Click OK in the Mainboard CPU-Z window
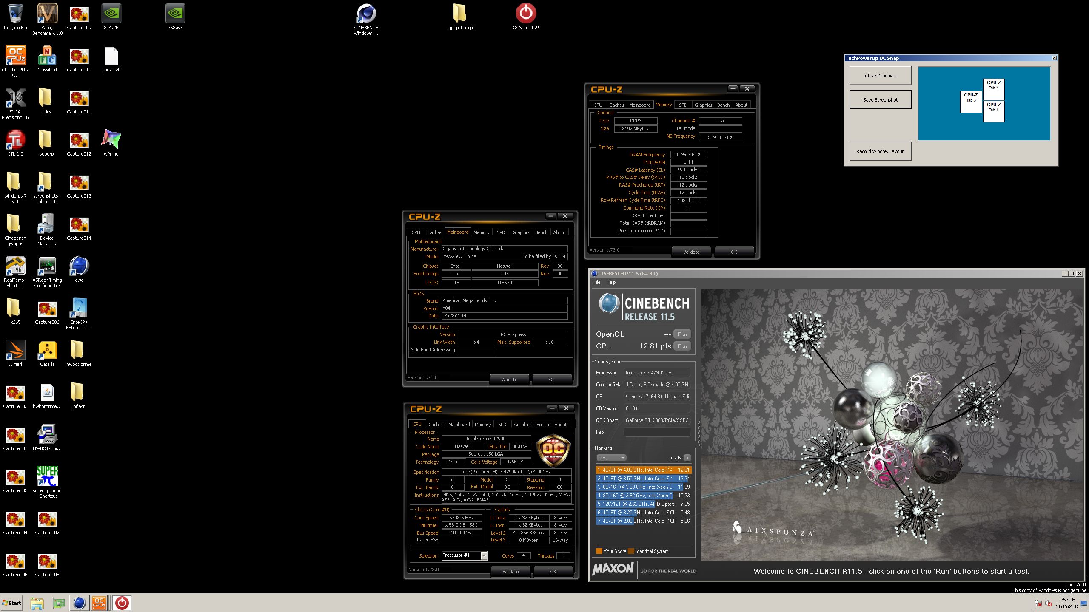The height and width of the screenshot is (612, 1089). tap(552, 380)
